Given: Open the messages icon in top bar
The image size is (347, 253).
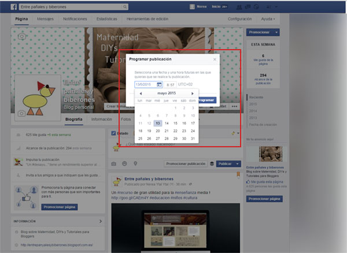Looking at the screenshot, I should (248, 7).
